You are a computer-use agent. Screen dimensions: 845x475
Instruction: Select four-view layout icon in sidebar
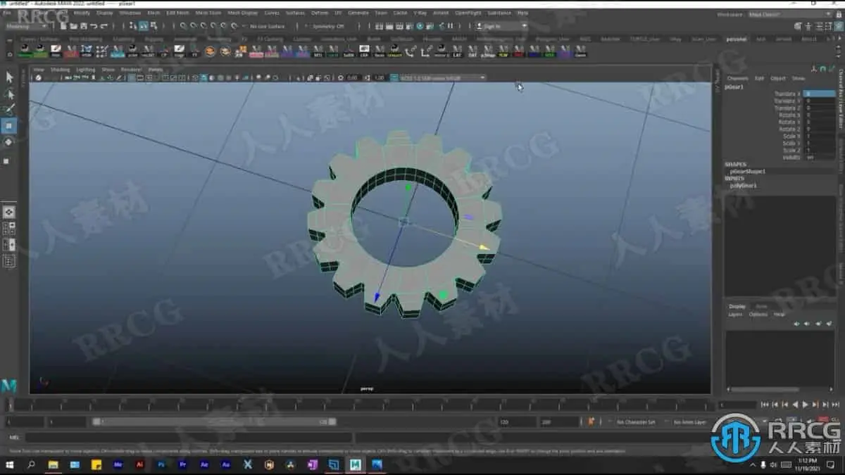tap(9, 228)
